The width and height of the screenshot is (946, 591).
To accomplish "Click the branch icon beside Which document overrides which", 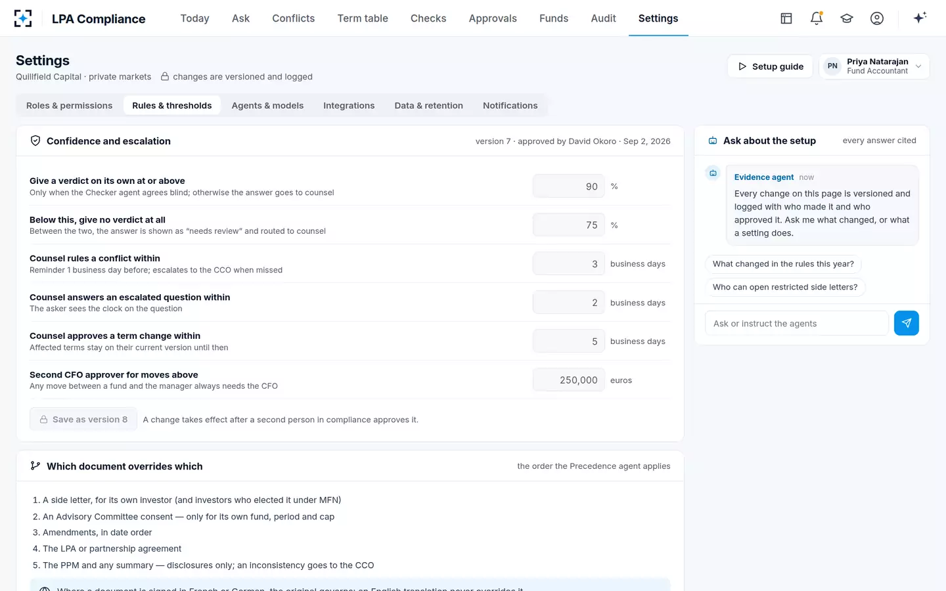I will click(35, 466).
